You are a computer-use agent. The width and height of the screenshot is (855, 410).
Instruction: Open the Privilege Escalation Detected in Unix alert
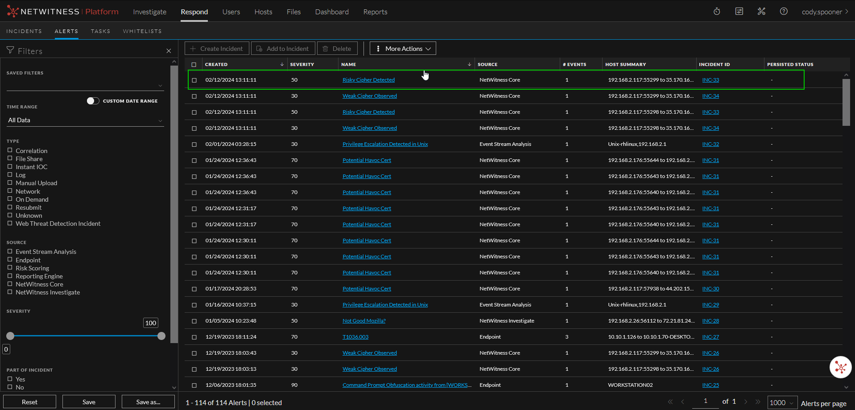[x=385, y=144]
